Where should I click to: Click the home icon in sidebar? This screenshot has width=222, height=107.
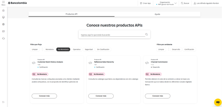click(3, 10)
